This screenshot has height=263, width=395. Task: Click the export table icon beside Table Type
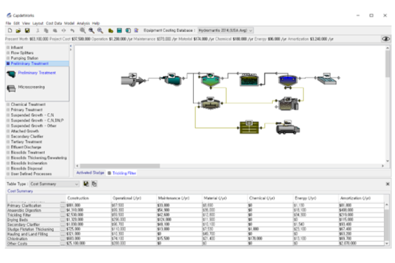86,184
